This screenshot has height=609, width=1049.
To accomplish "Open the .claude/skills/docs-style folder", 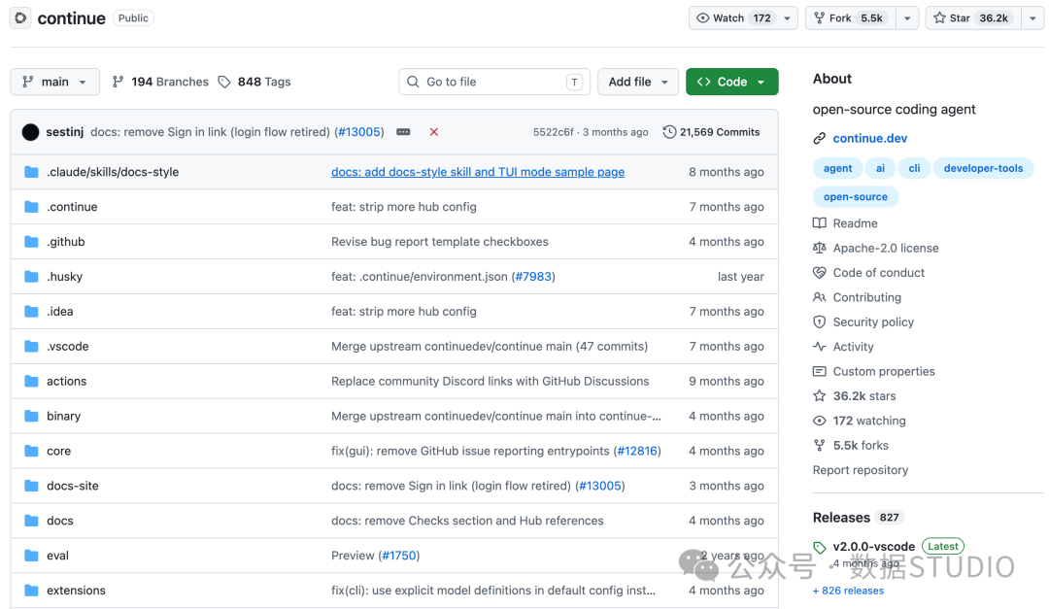I will (113, 172).
